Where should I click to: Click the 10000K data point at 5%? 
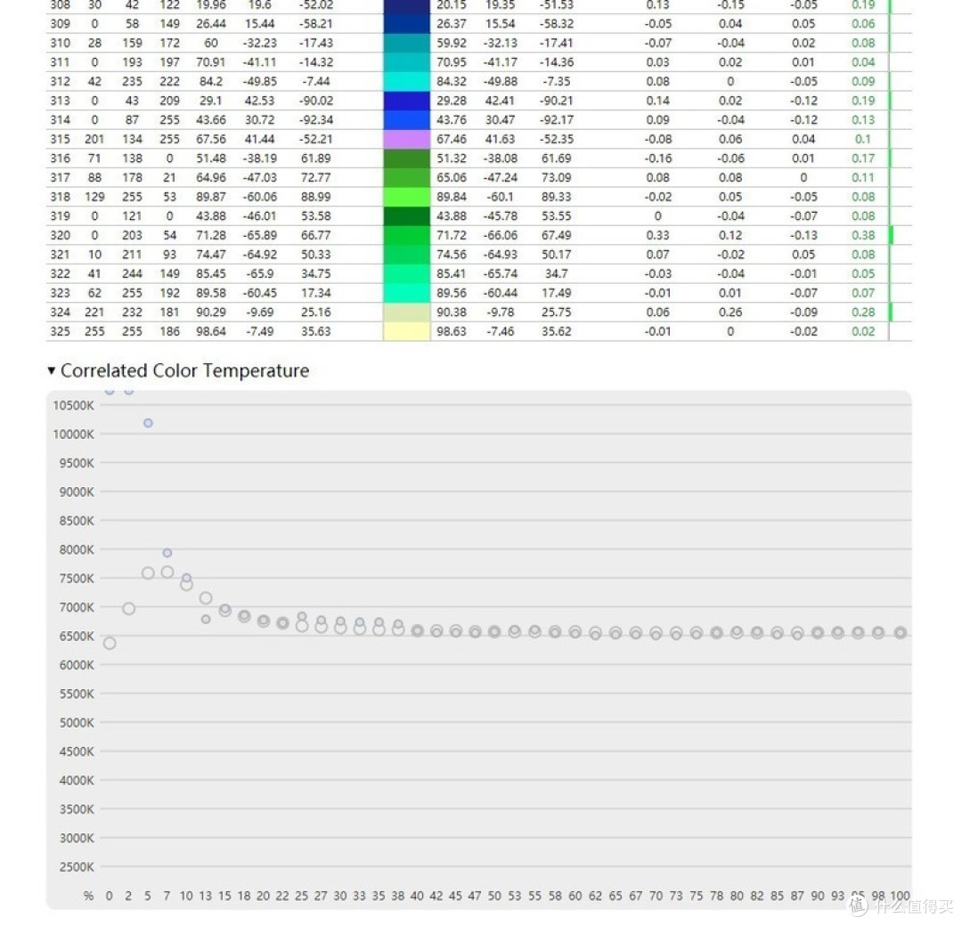tap(148, 423)
